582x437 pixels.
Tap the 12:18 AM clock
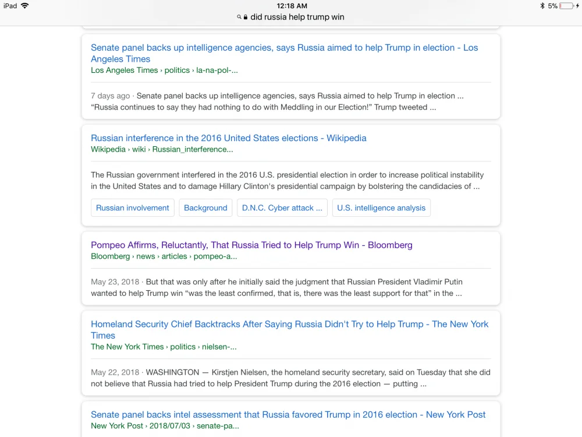[x=292, y=6]
